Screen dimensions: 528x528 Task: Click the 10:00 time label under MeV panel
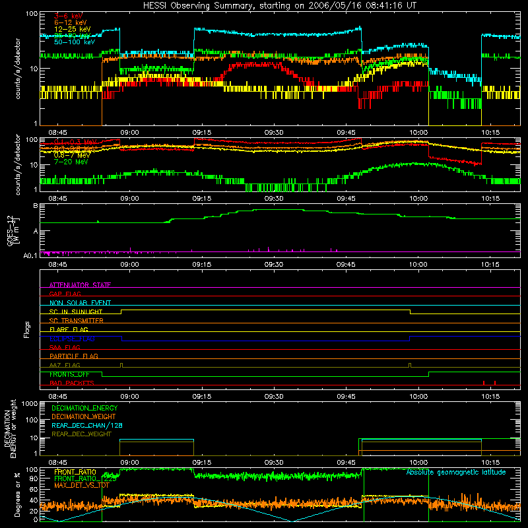[418, 199]
